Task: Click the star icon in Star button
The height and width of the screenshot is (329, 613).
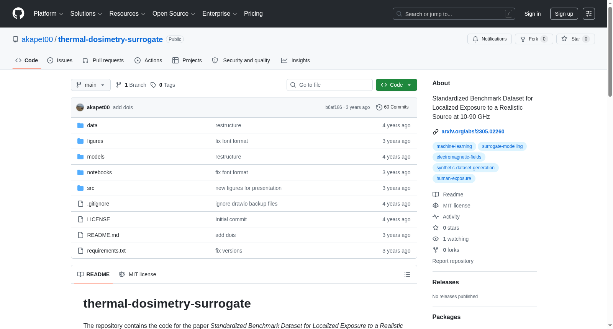Action: 564,39
